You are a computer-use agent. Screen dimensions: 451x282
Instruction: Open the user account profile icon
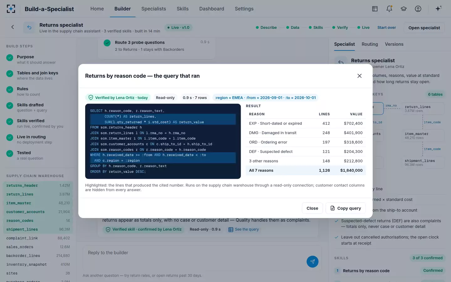pos(418,9)
